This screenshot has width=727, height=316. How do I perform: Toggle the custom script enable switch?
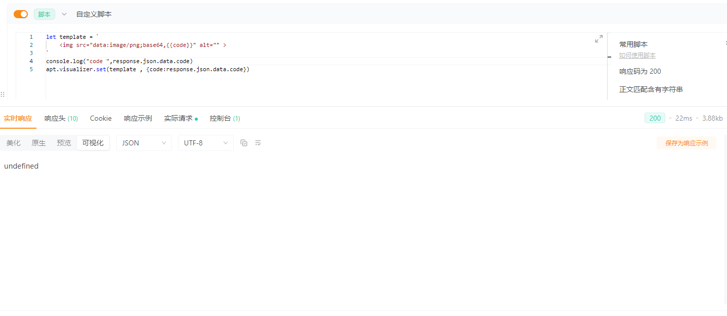tap(21, 14)
